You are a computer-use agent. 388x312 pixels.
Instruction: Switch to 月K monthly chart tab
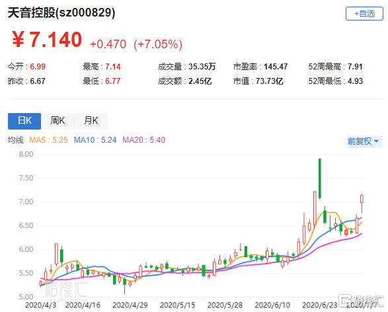click(x=91, y=121)
